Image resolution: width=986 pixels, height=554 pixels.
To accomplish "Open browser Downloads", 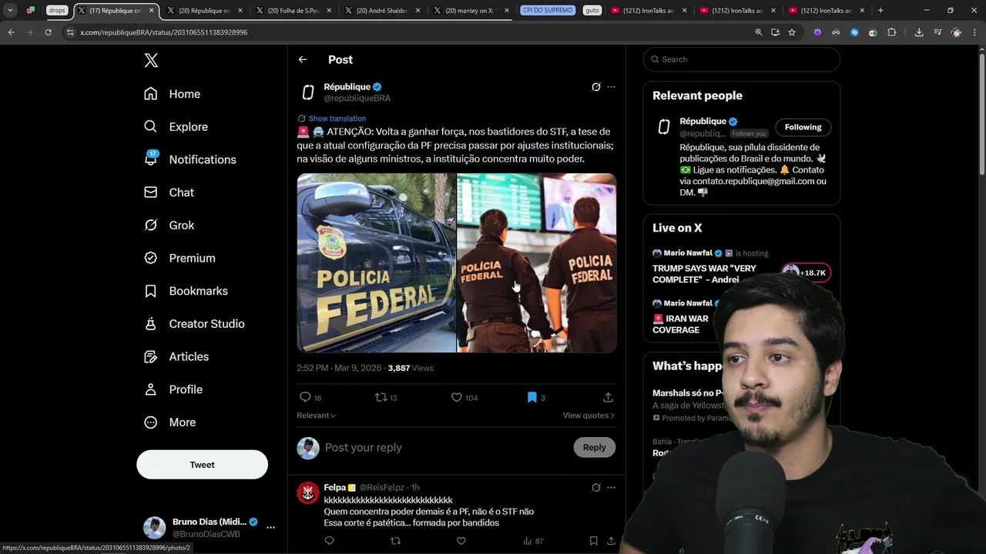I will [919, 32].
